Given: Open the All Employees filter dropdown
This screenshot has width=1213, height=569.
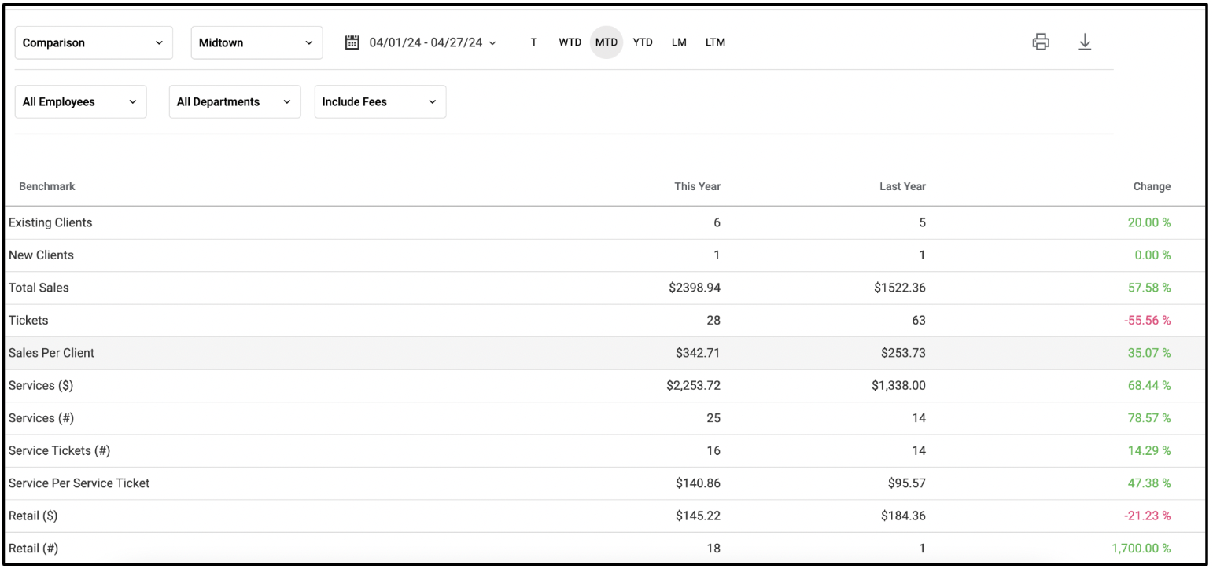Looking at the screenshot, I should (x=80, y=102).
